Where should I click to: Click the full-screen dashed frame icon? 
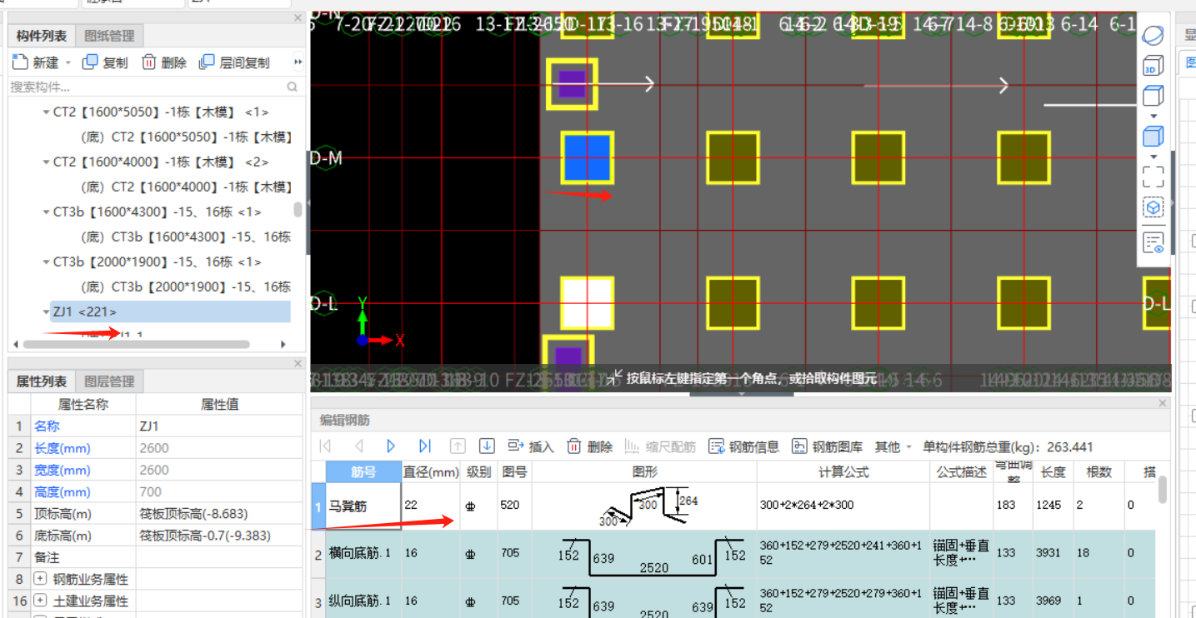pos(1153,176)
